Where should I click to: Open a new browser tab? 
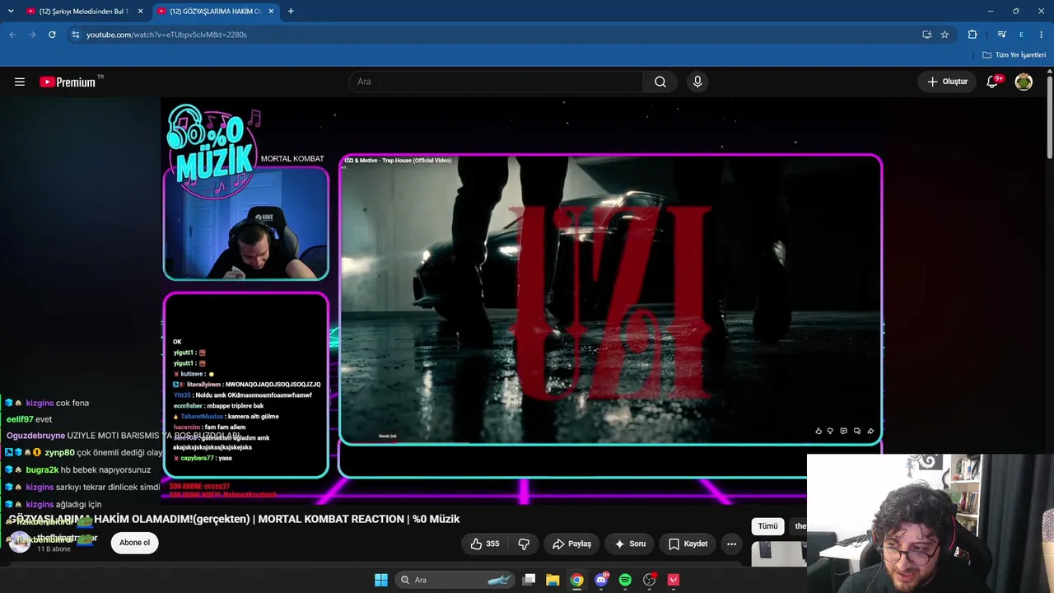click(x=291, y=12)
